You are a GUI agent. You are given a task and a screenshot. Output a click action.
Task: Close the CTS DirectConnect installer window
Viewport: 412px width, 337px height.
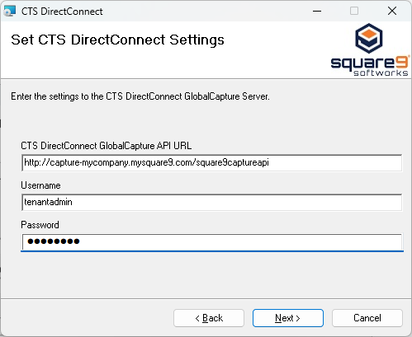pos(392,12)
